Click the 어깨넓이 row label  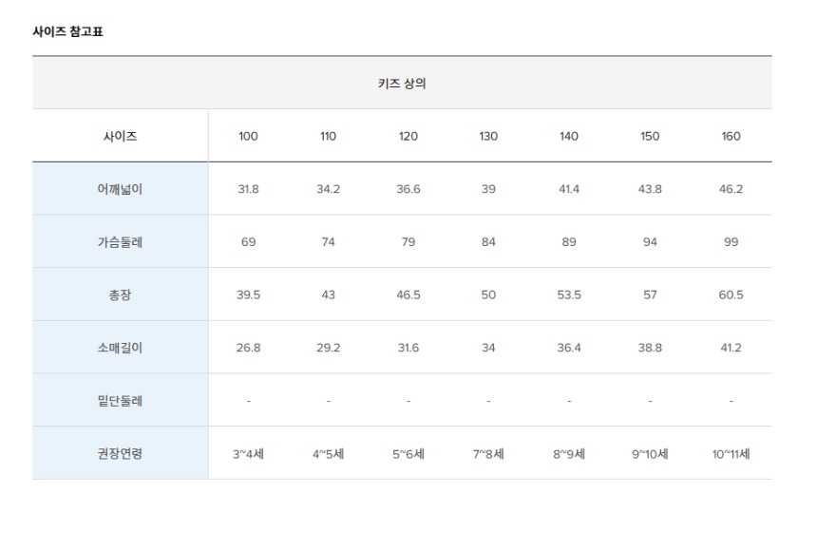tap(121, 189)
